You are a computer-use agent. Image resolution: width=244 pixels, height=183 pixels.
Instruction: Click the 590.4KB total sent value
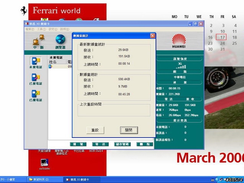pos(124,79)
